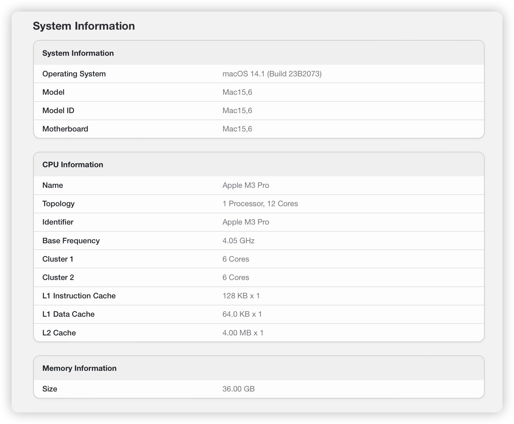Select '6 Cores' value beside Cluster 1
The width and height of the screenshot is (514, 424).
click(235, 259)
